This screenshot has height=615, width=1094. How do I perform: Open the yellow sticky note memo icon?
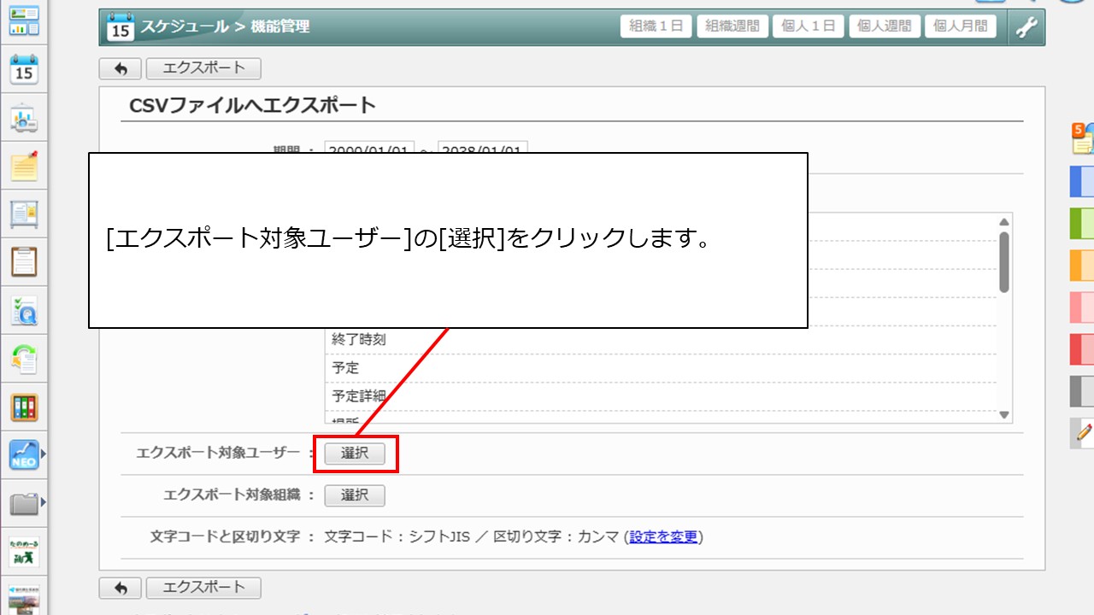24,166
